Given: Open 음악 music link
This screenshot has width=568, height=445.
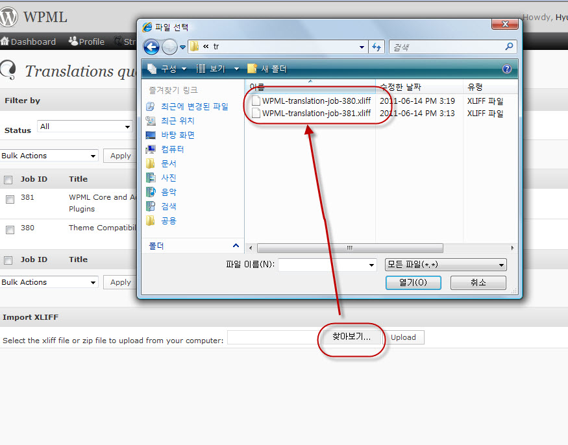Looking at the screenshot, I should pyautogui.click(x=168, y=192).
